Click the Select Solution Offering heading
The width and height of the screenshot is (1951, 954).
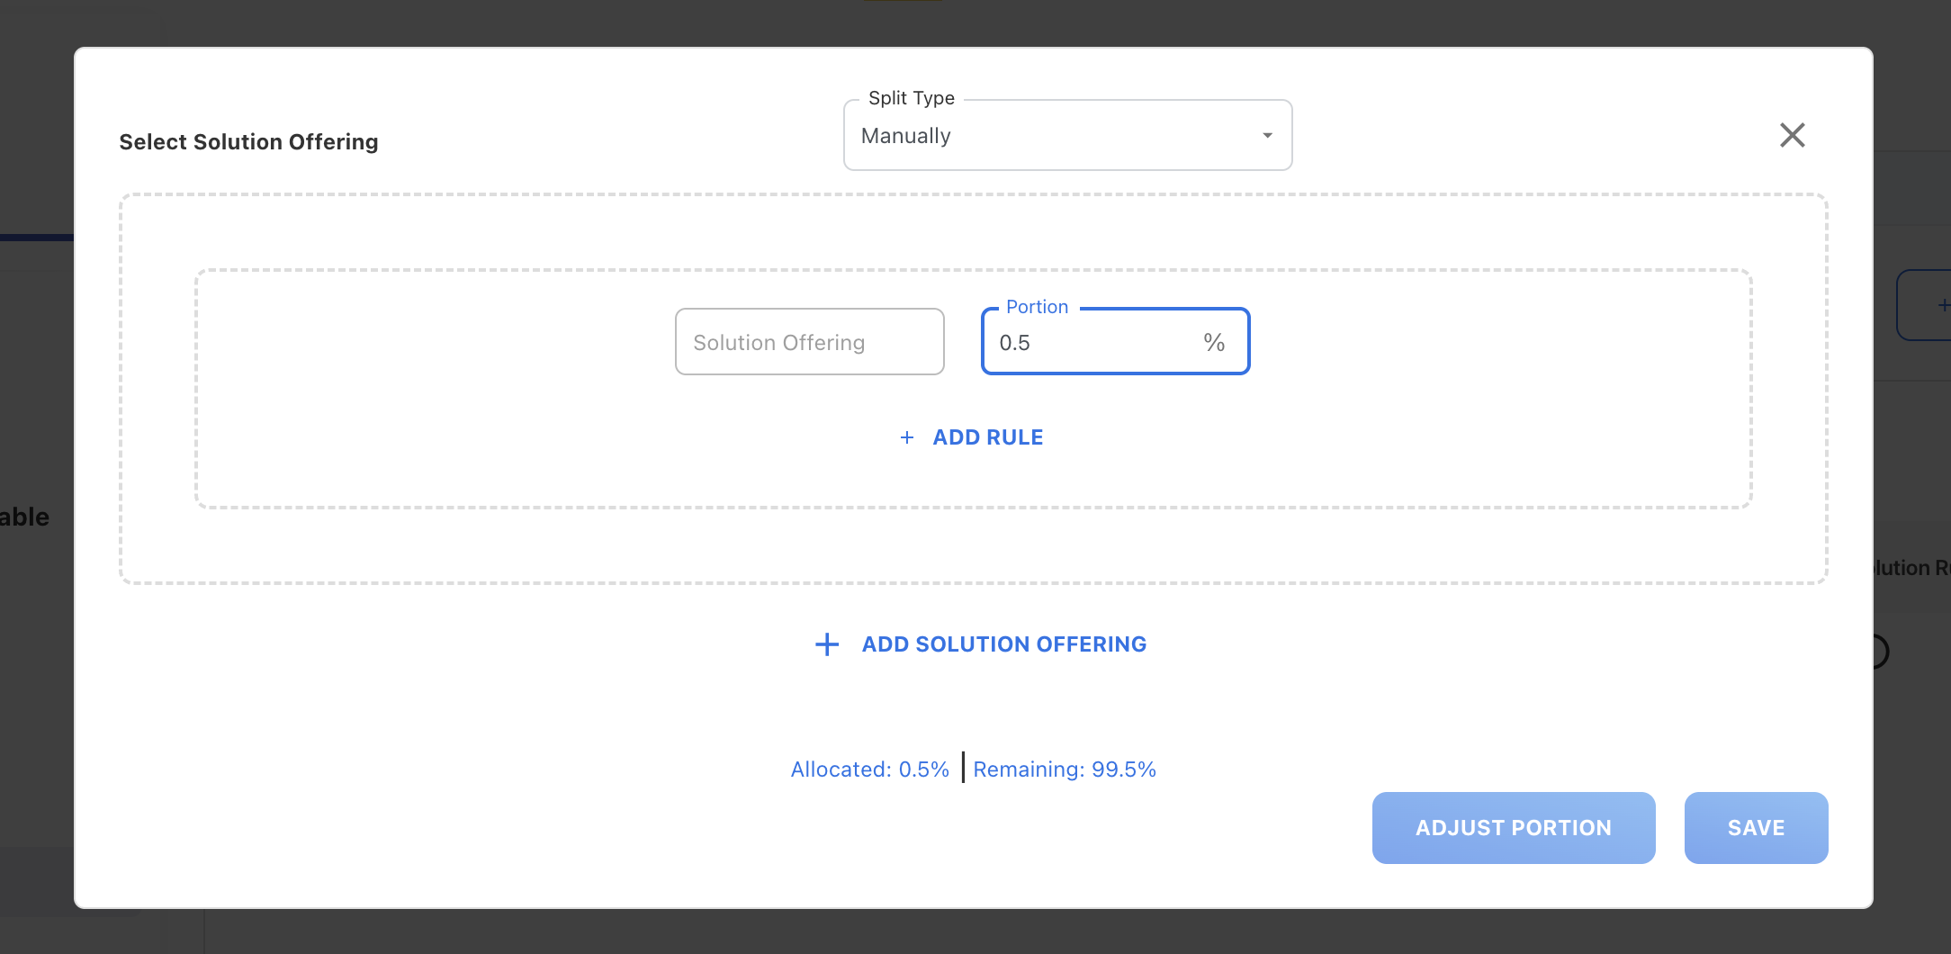point(248,142)
